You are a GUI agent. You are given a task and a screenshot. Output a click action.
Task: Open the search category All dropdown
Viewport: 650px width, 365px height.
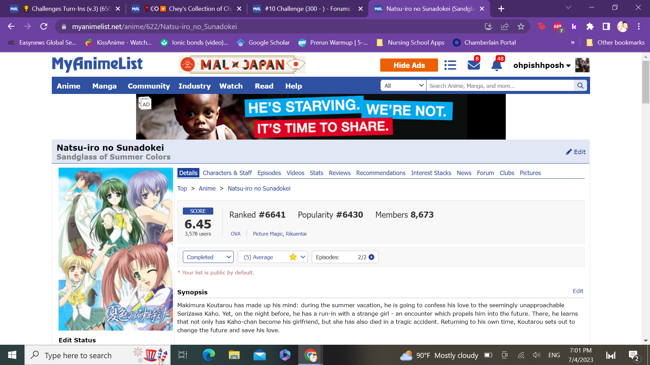pyautogui.click(x=404, y=86)
